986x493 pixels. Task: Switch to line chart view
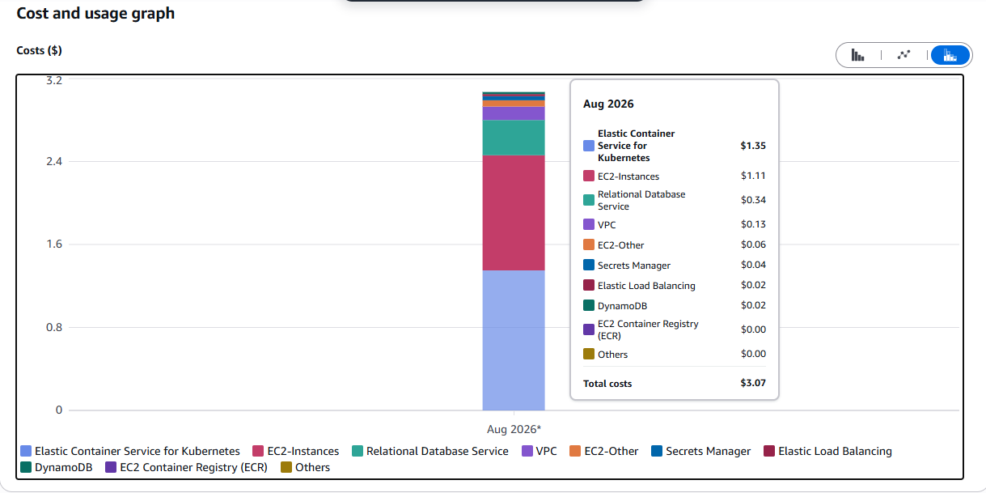(903, 55)
